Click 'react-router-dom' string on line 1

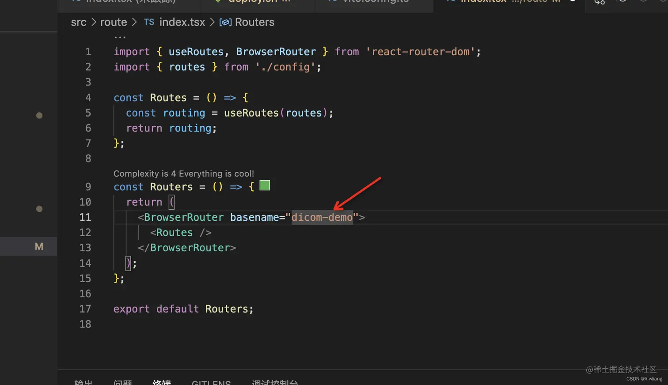point(421,52)
